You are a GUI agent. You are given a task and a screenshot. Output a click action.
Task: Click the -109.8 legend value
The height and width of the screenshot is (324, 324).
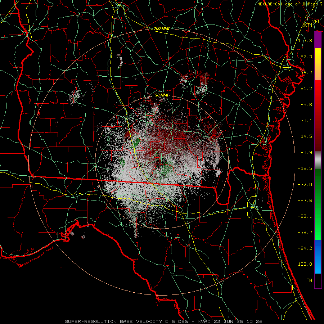tap(303, 264)
